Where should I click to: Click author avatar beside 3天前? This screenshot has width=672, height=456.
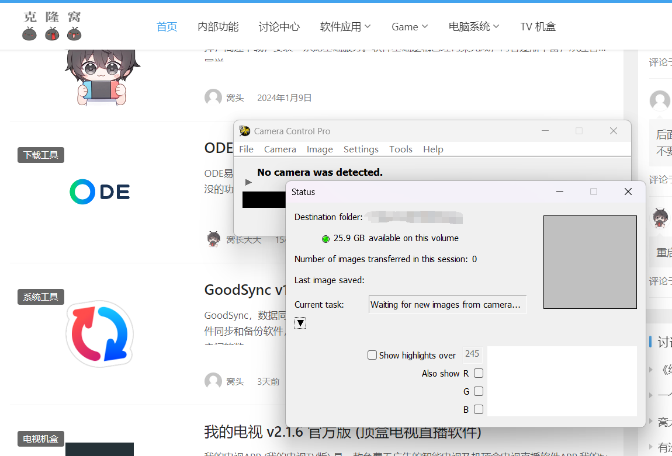point(213,381)
